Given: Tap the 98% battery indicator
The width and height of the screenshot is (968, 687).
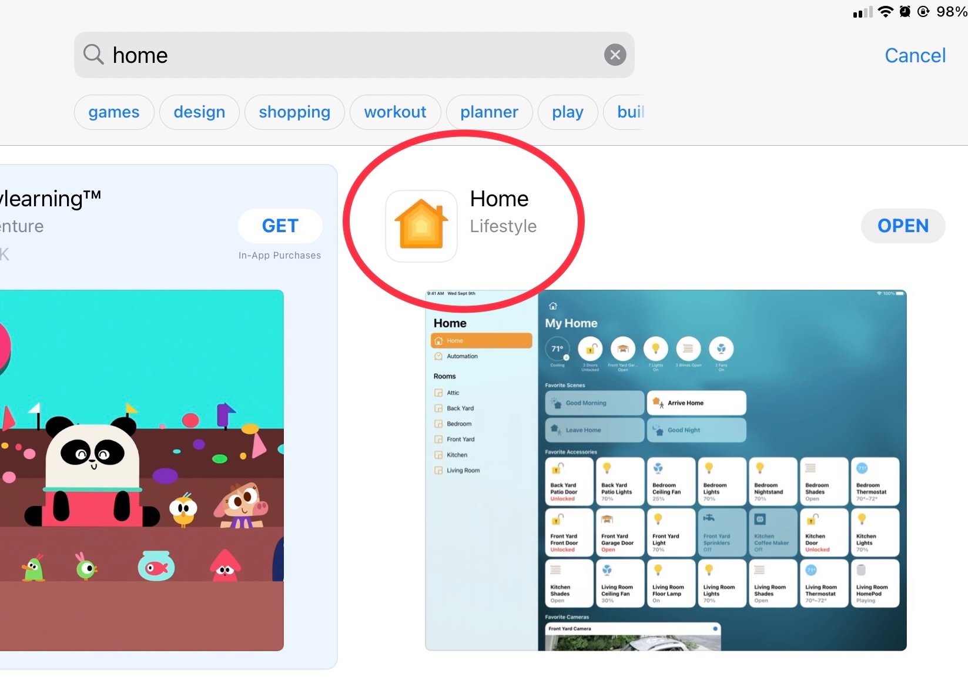Looking at the screenshot, I should click(952, 12).
